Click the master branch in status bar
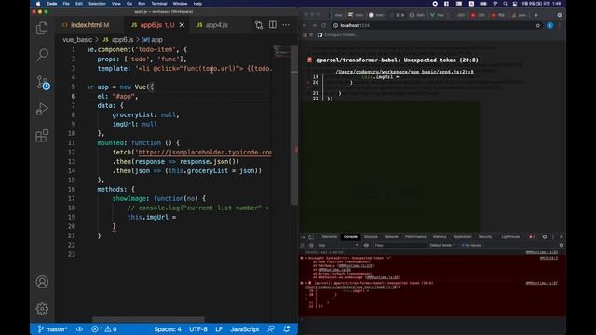This screenshot has width=596, height=335. coord(52,329)
